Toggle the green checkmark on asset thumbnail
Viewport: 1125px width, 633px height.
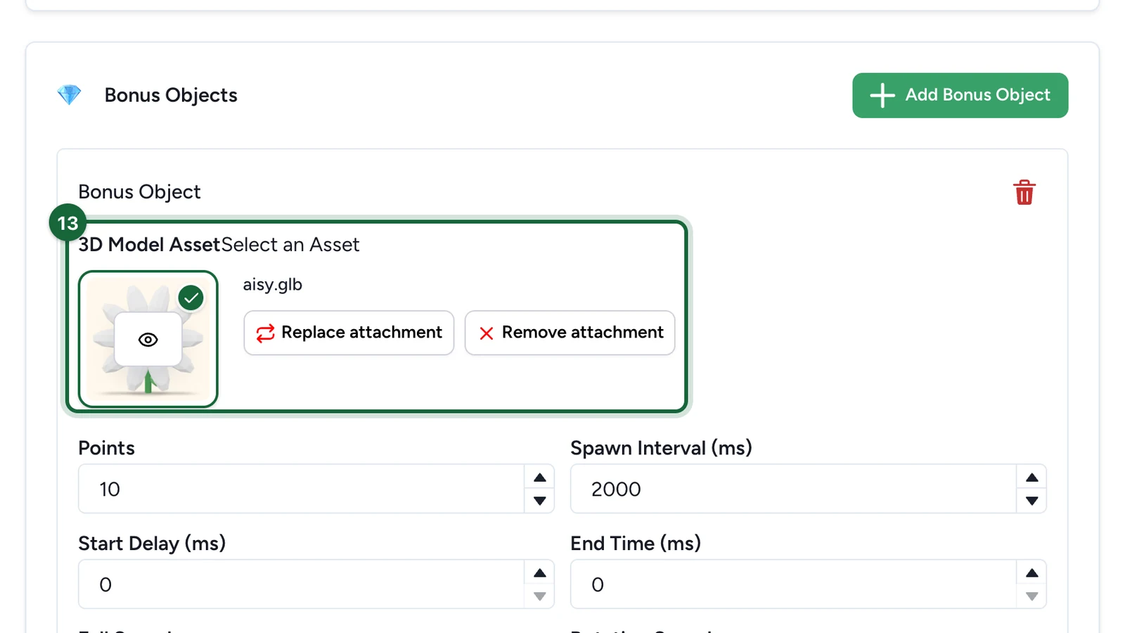[191, 298]
